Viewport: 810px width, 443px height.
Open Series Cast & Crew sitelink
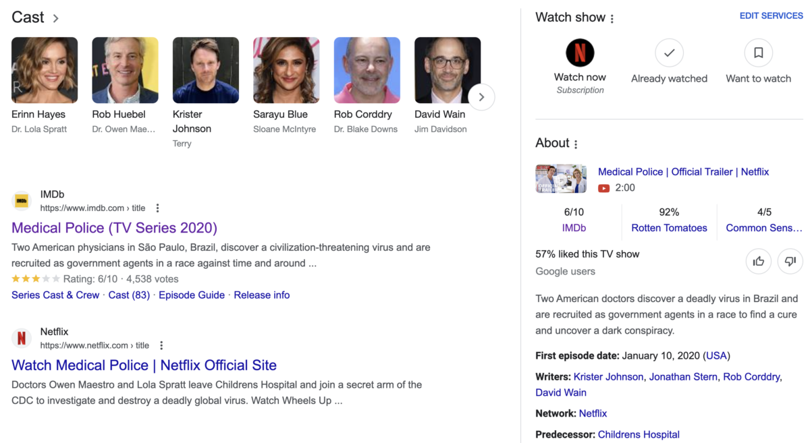coord(55,295)
